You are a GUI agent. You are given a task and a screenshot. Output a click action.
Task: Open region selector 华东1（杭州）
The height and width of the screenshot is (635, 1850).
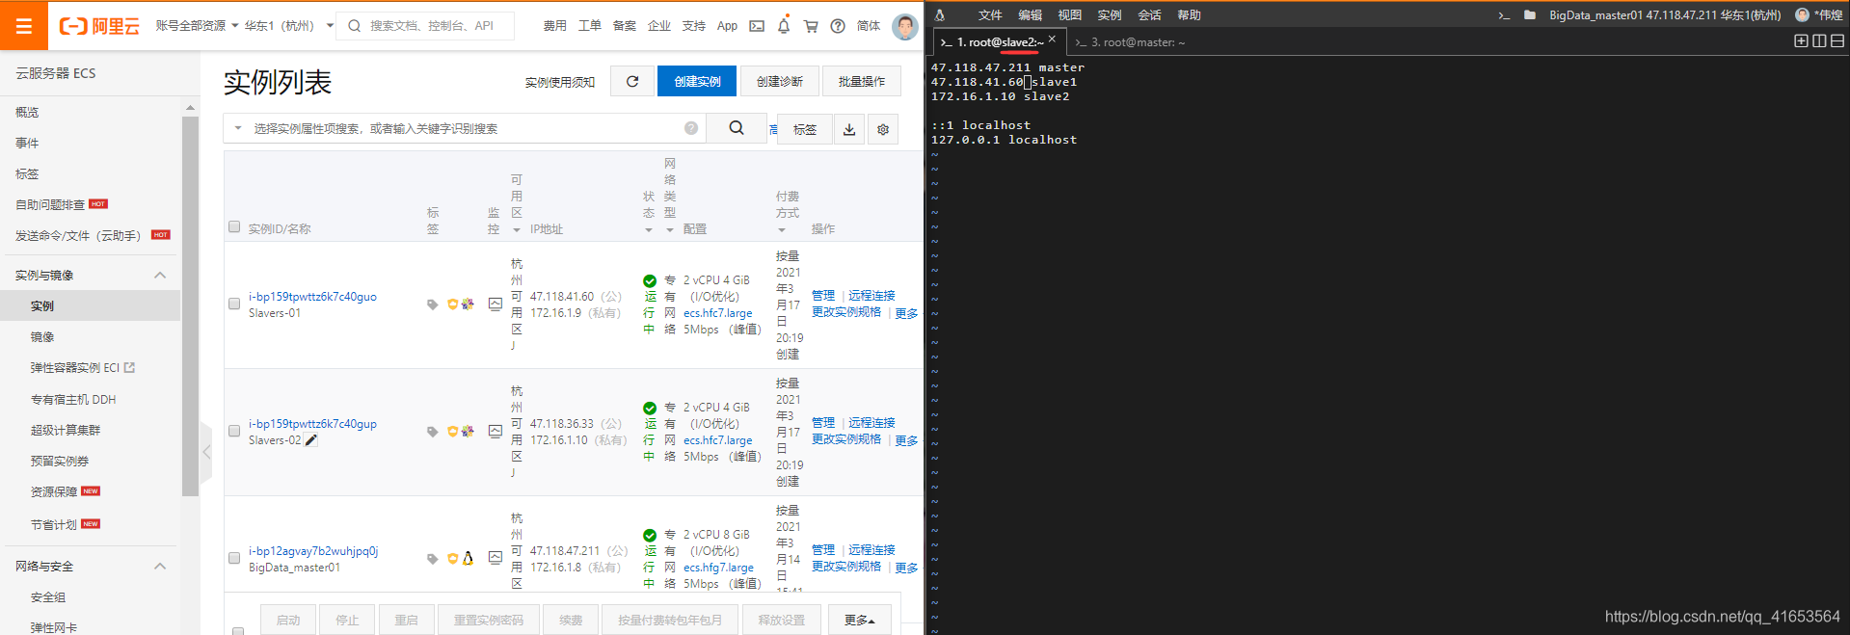(x=288, y=26)
